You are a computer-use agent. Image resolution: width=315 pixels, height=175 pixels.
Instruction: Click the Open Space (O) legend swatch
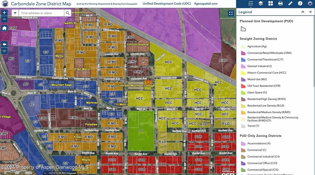(243, 92)
